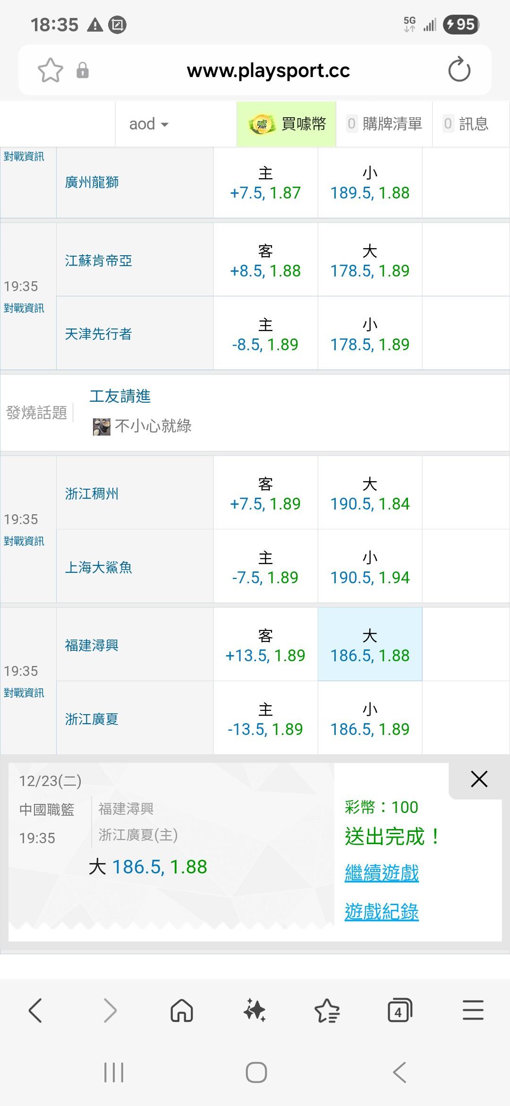The height and width of the screenshot is (1106, 510).
Task: Open the 工友請進 hot topic
Action: point(120,396)
